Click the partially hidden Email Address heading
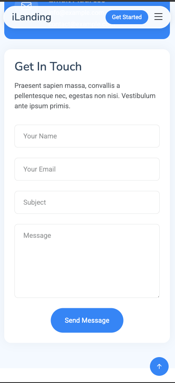 click(77, 1)
